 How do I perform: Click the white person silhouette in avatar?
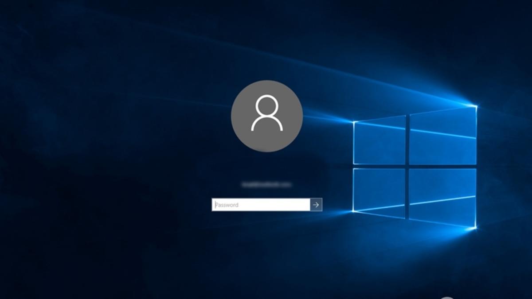click(267, 114)
